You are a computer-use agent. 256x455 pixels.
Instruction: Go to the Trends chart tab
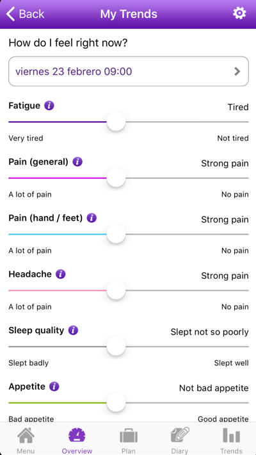[x=231, y=440]
